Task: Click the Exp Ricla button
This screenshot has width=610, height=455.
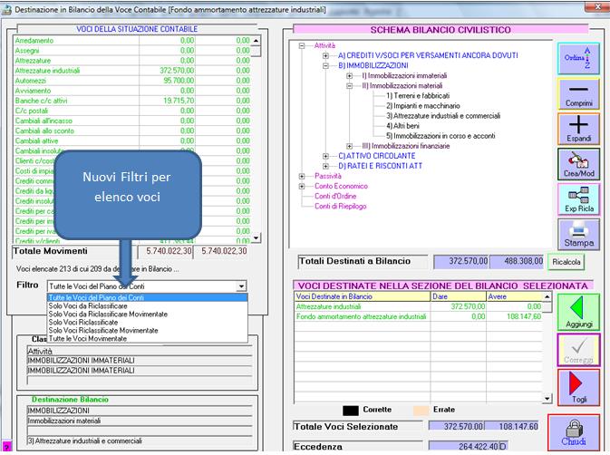Action: [x=578, y=199]
